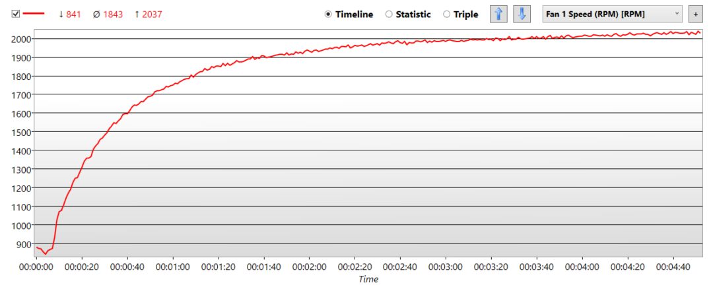Click the average value 1843
This screenshot has width=713, height=291.
coord(112,15)
